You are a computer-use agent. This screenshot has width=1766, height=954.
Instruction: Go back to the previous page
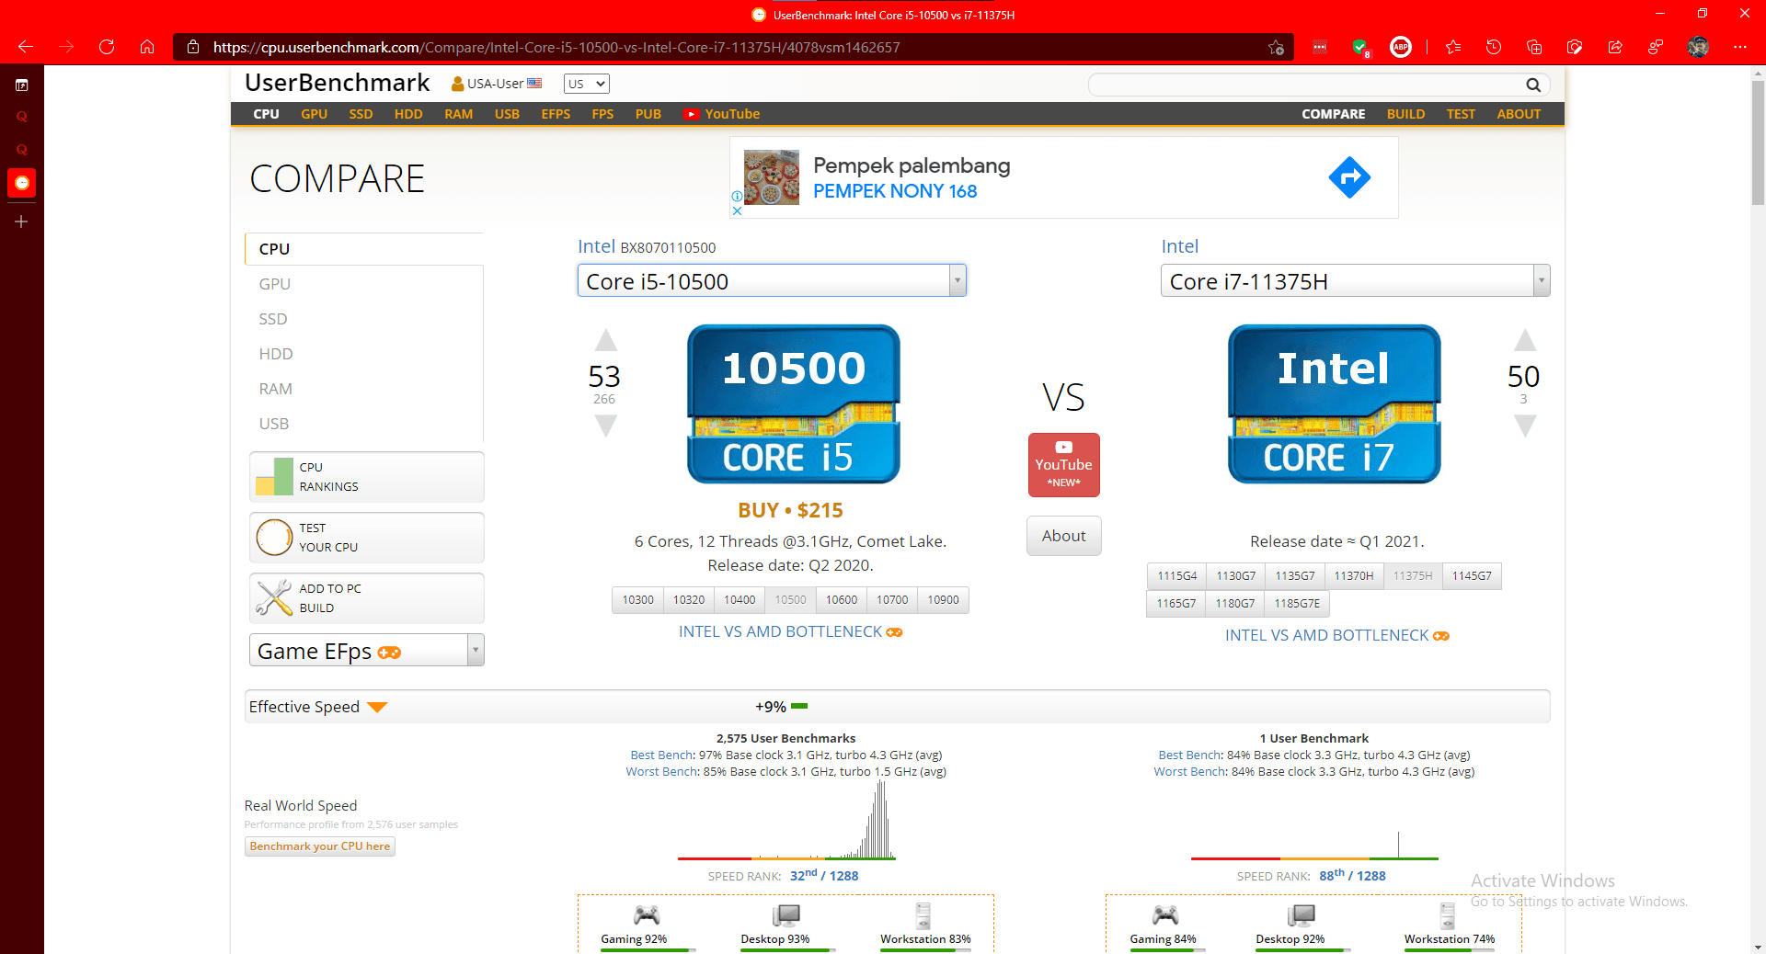26,47
